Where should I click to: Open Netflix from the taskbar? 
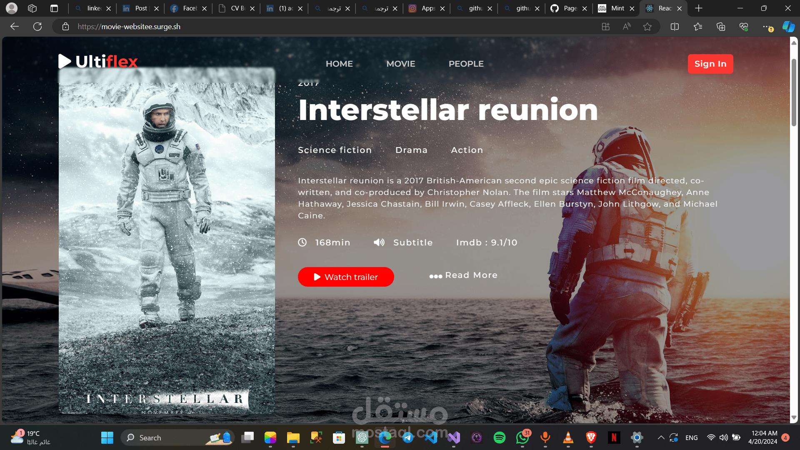614,437
